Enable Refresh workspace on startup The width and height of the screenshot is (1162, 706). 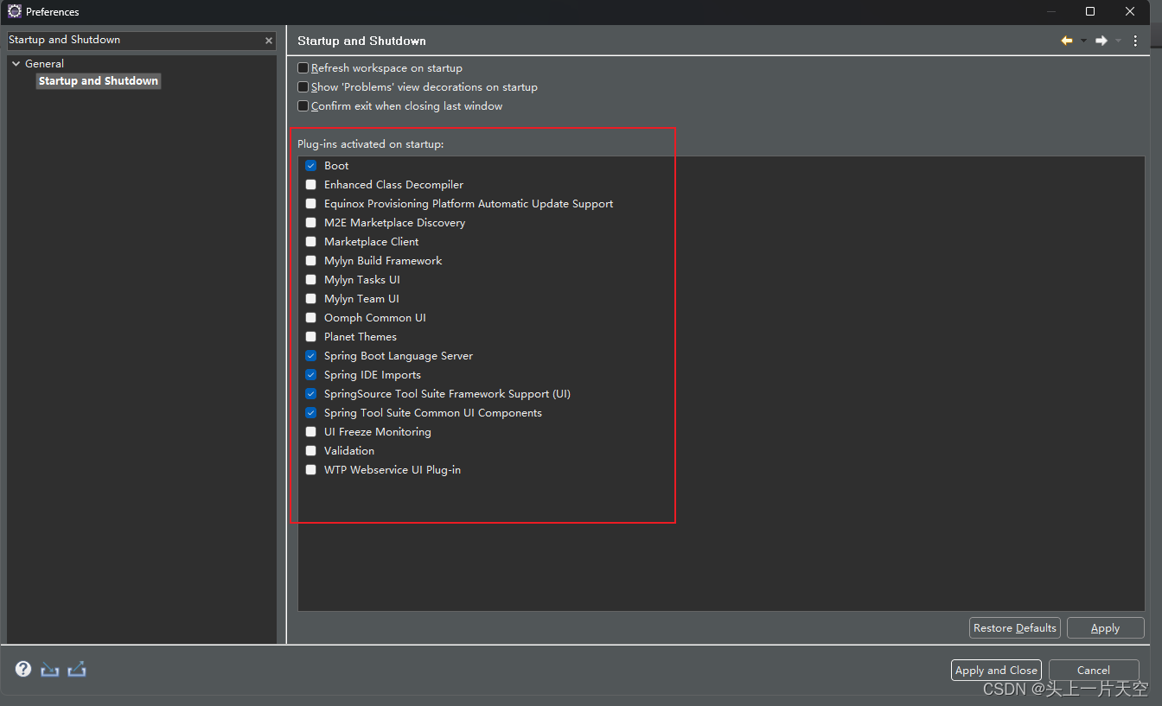(303, 68)
